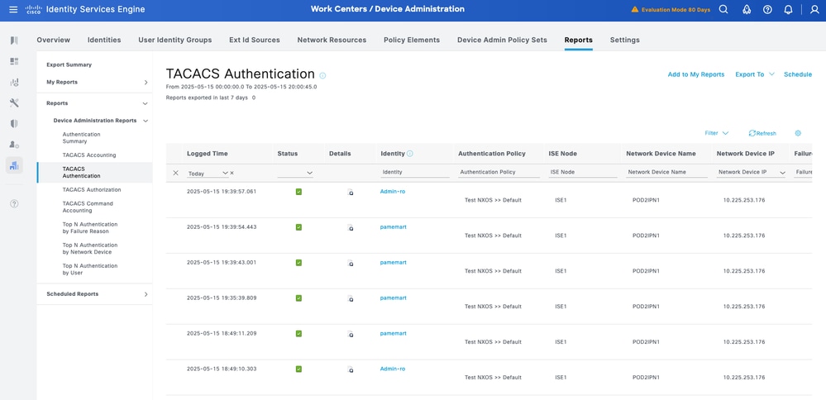Screen dimensions: 826x400
Task: Open the Network Device IP filter dropdown
Action: click(x=782, y=173)
